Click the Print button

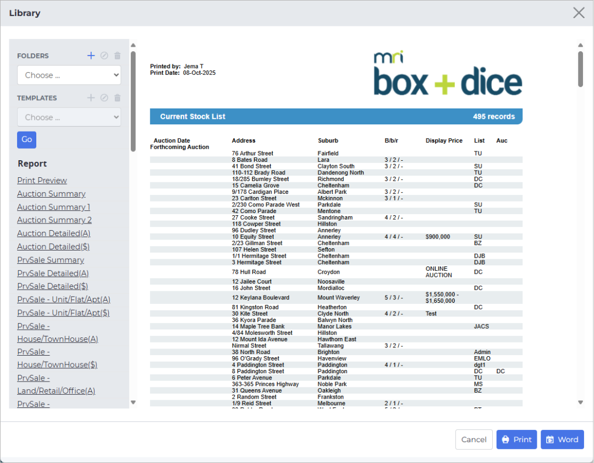click(x=516, y=439)
